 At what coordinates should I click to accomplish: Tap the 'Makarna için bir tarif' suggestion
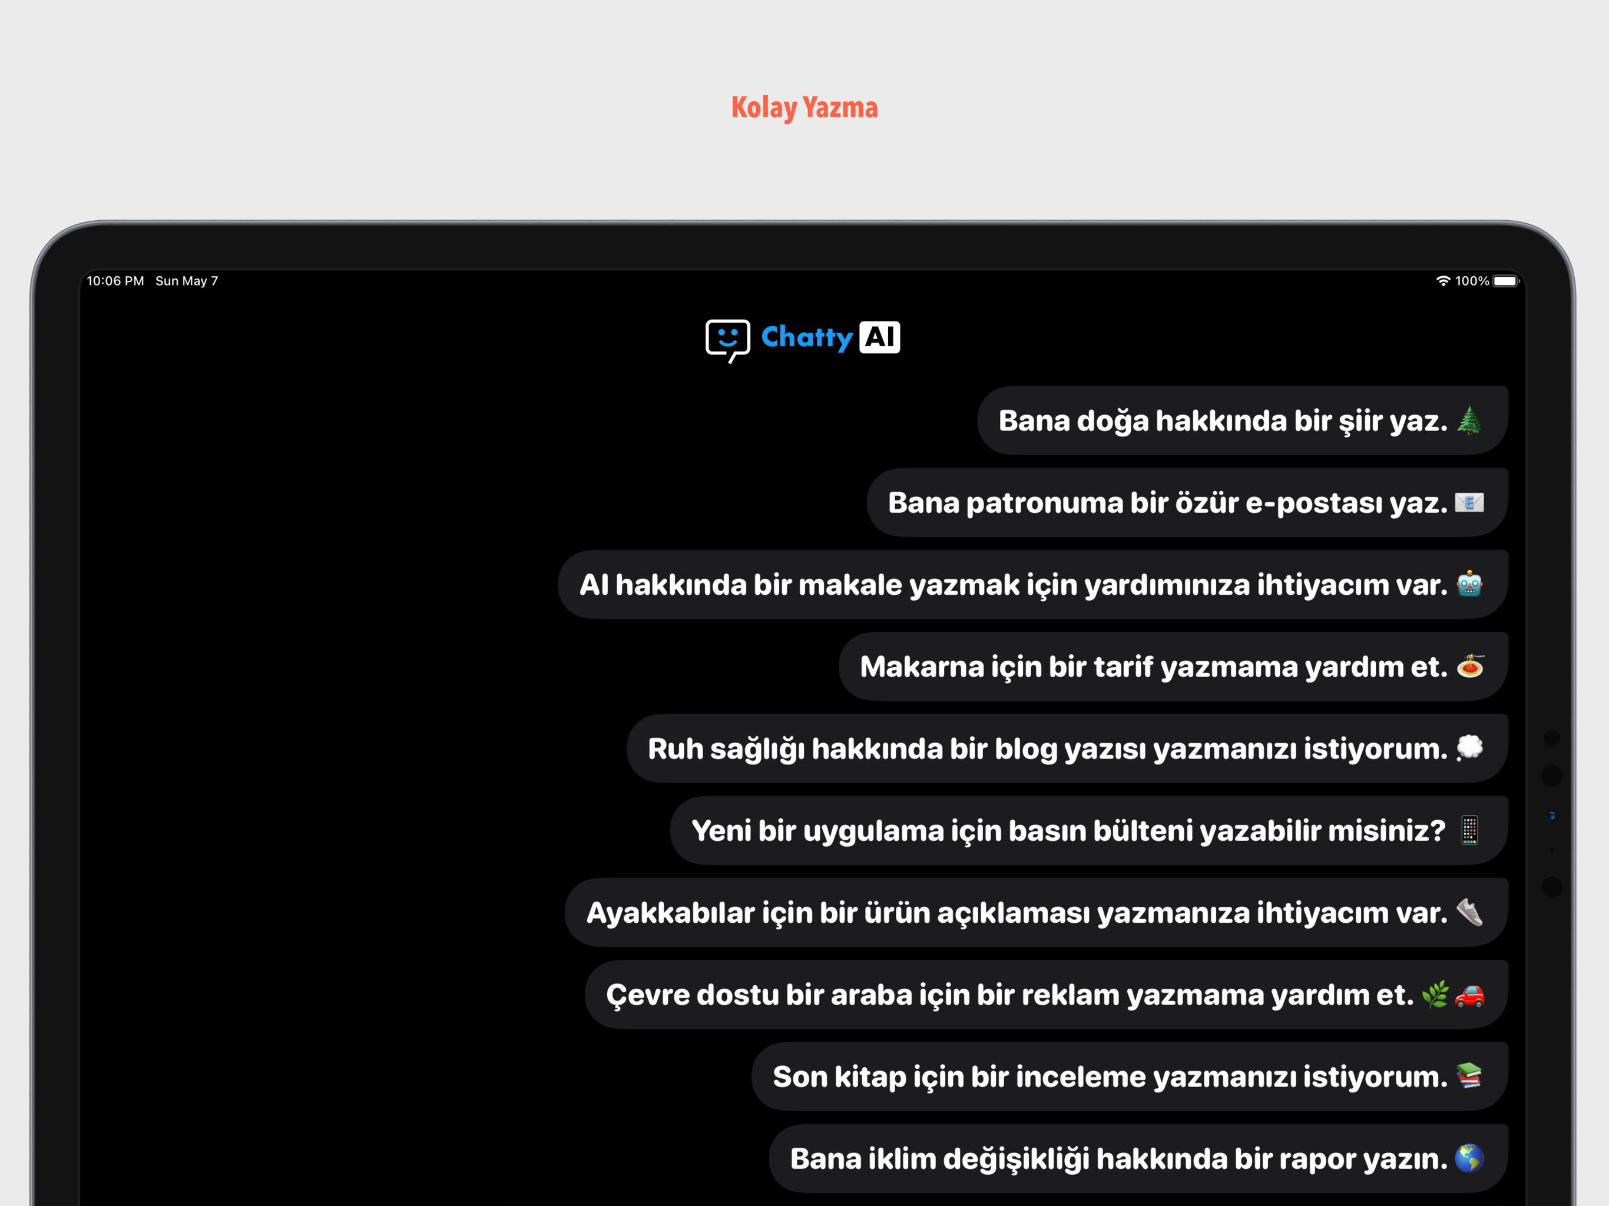1153,667
